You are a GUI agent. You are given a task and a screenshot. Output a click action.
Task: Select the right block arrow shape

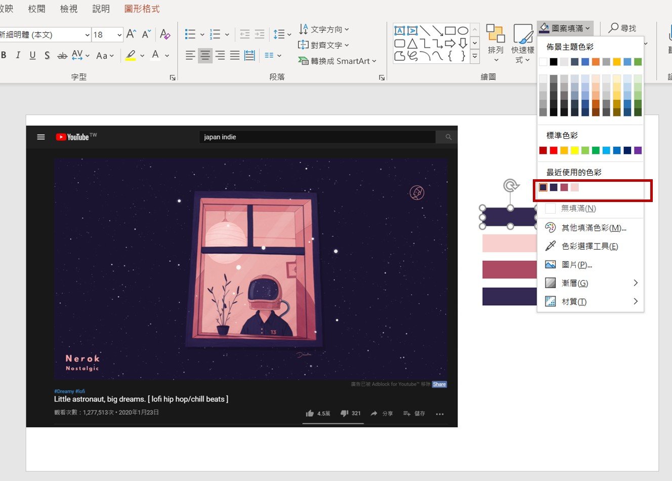point(450,44)
